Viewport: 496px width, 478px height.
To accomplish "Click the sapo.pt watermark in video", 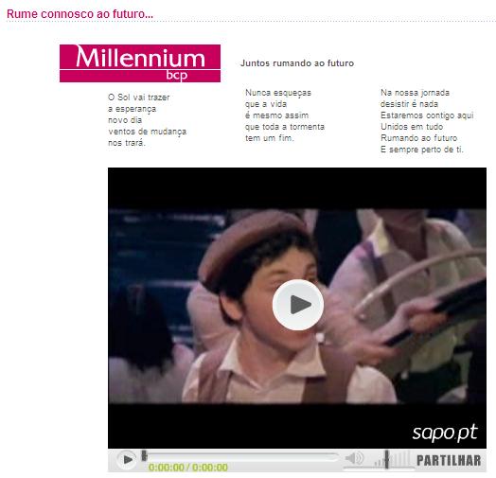I will click(x=445, y=433).
